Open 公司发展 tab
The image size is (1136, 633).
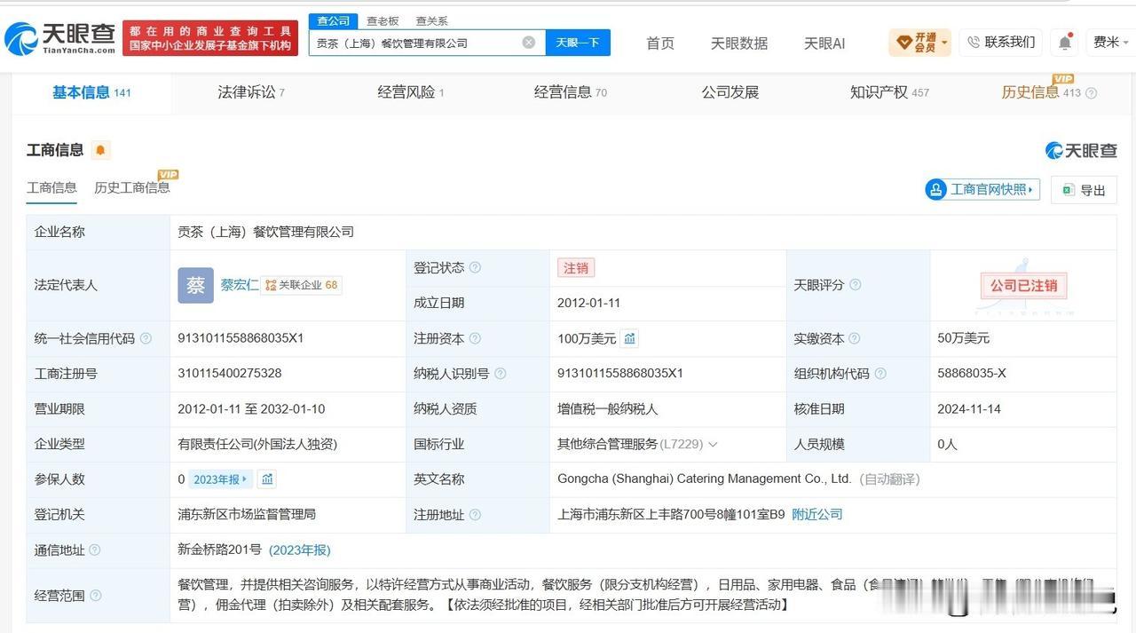pyautogui.click(x=730, y=92)
